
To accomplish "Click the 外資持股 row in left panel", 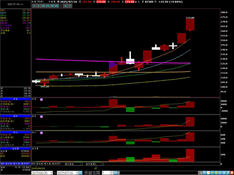I will click(x=15, y=104).
